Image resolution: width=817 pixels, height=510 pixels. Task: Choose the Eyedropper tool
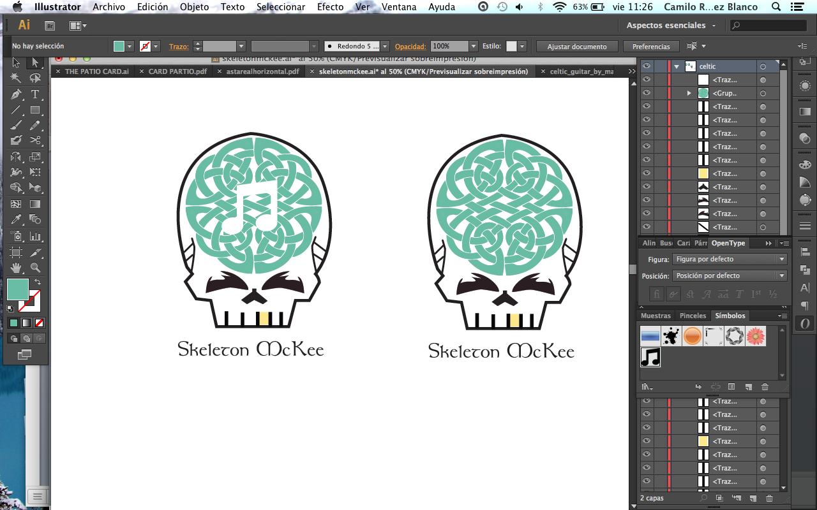16,220
